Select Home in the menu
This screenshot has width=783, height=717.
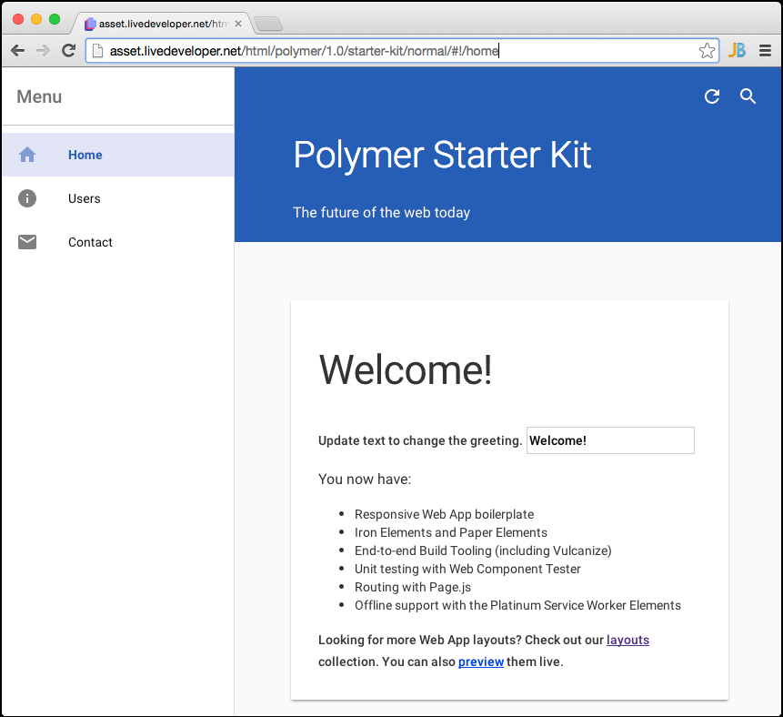click(118, 155)
